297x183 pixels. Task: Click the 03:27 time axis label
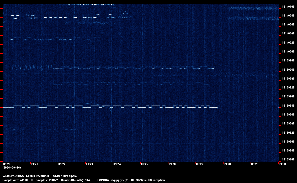click(200, 164)
